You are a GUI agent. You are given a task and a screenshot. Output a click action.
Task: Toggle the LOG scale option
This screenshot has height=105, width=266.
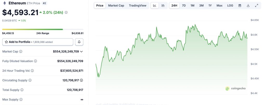(x=230, y=5)
